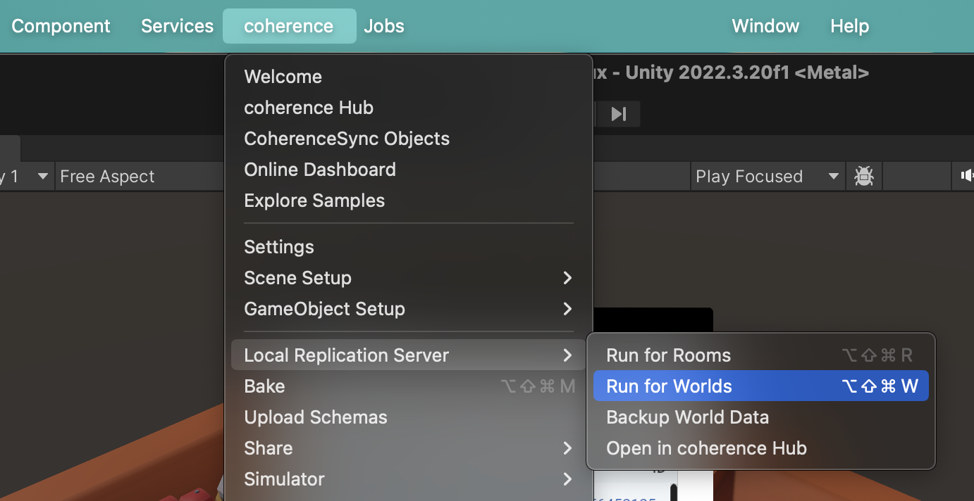Open the Online Dashboard entry
Image resolution: width=974 pixels, height=501 pixels.
click(320, 170)
